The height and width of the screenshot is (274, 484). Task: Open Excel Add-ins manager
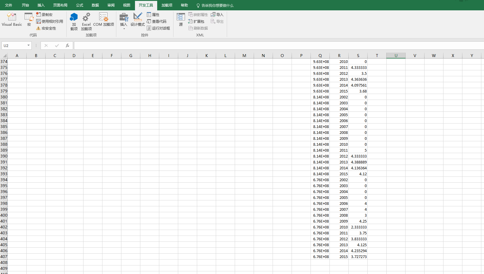pos(86,21)
